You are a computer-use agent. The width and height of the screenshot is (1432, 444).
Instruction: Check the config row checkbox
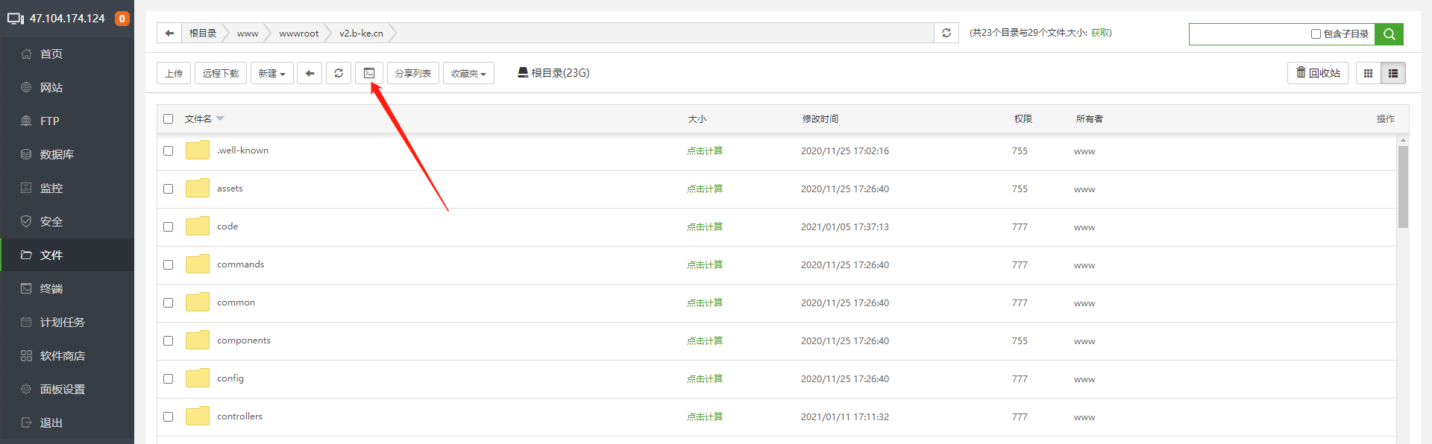pos(169,378)
